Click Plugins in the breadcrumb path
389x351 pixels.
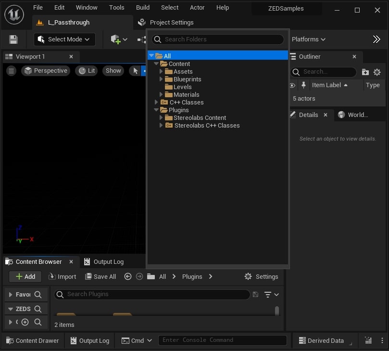(192, 276)
